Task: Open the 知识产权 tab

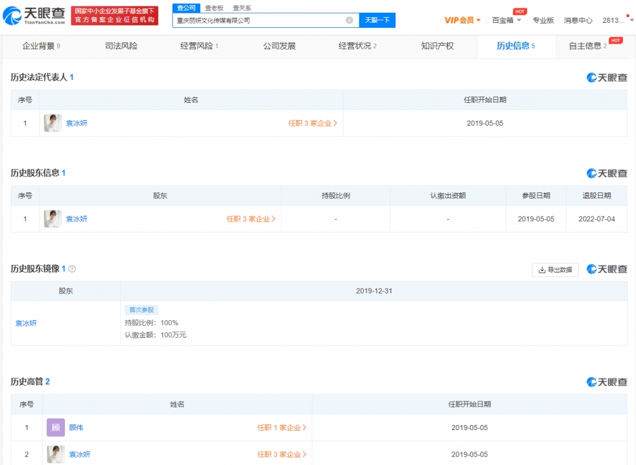Action: click(437, 46)
